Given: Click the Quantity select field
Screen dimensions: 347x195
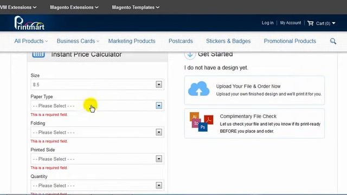Looking at the screenshot, I should tap(98, 185).
